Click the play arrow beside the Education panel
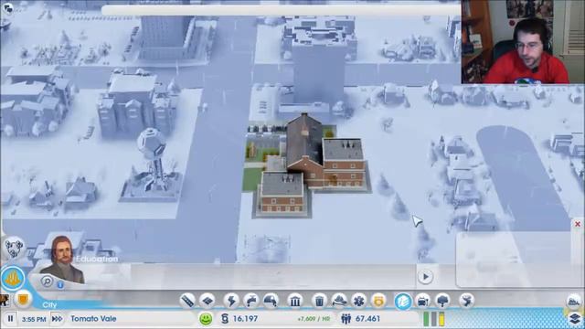The image size is (585, 329). (425, 277)
